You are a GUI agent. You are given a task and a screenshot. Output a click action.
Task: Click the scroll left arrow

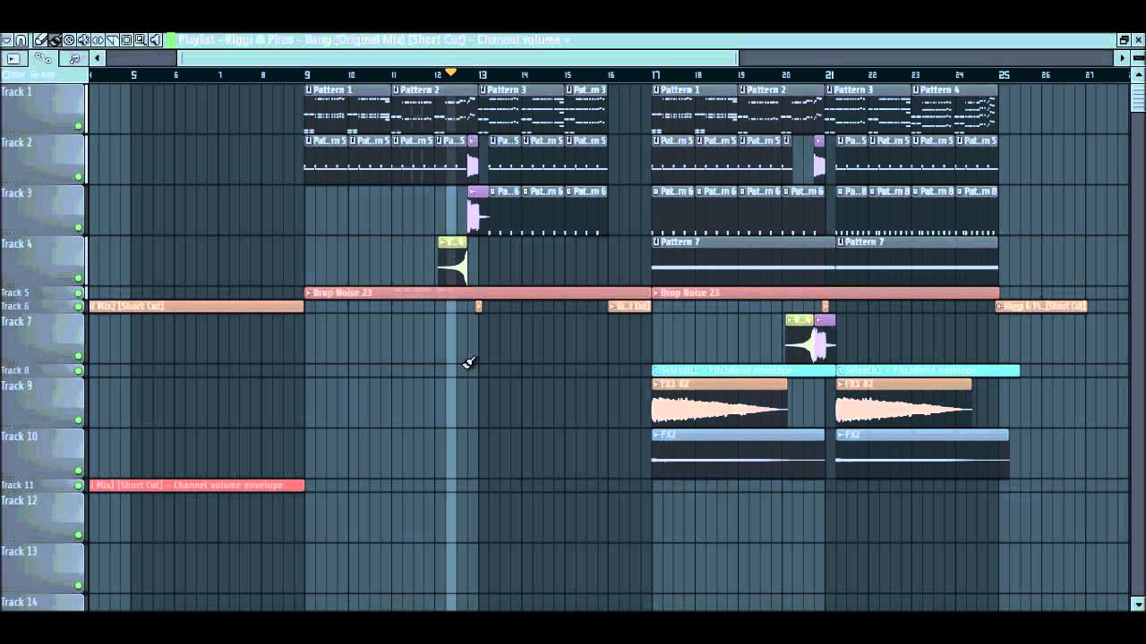point(98,58)
